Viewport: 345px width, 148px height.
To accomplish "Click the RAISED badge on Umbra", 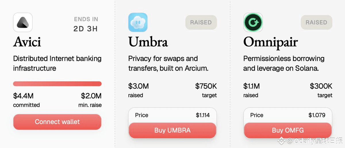I will [201, 22].
